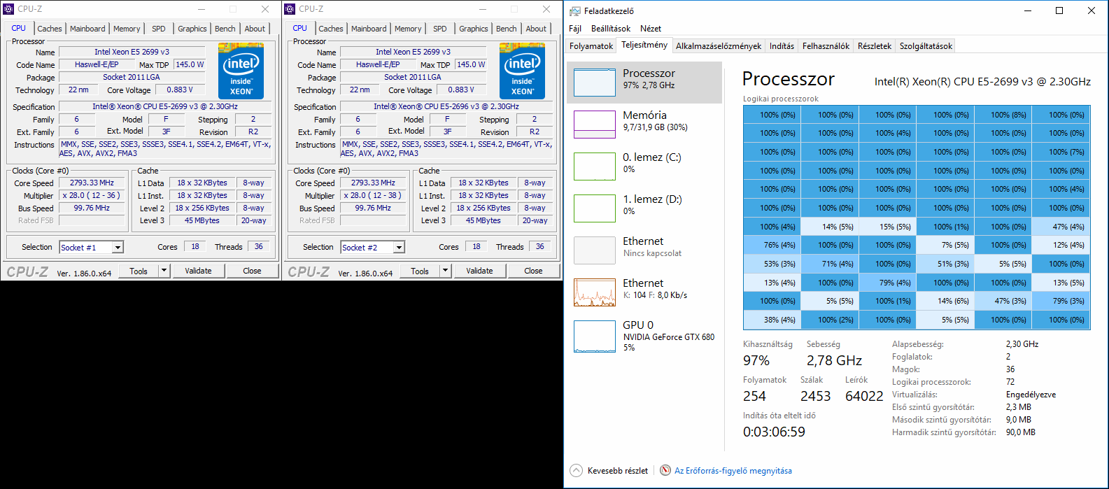
Task: Click Validate in right CPU-Z window
Action: click(479, 271)
